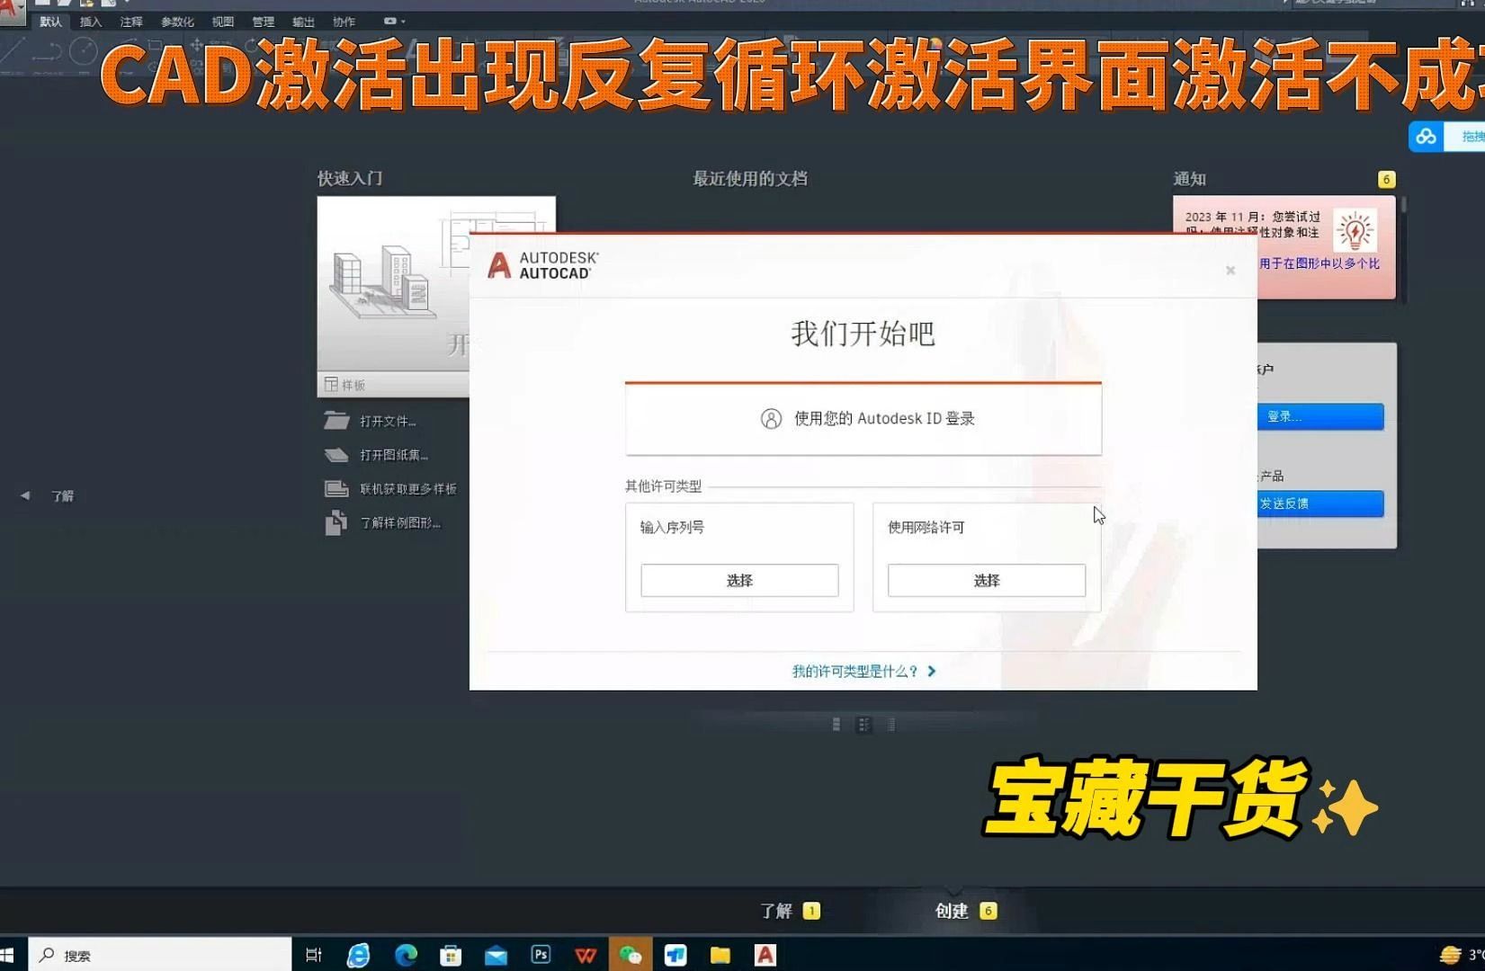
Task: Click the notification lightbulb icon in 通知 panel
Action: click(x=1354, y=231)
